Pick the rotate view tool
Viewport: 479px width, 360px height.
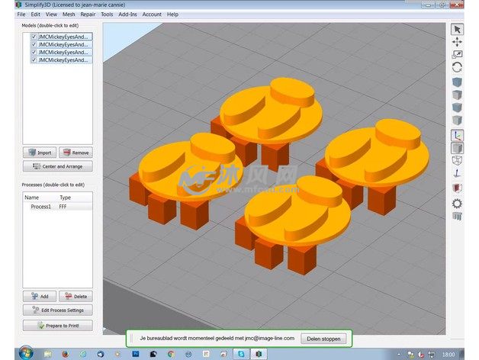pos(457,67)
